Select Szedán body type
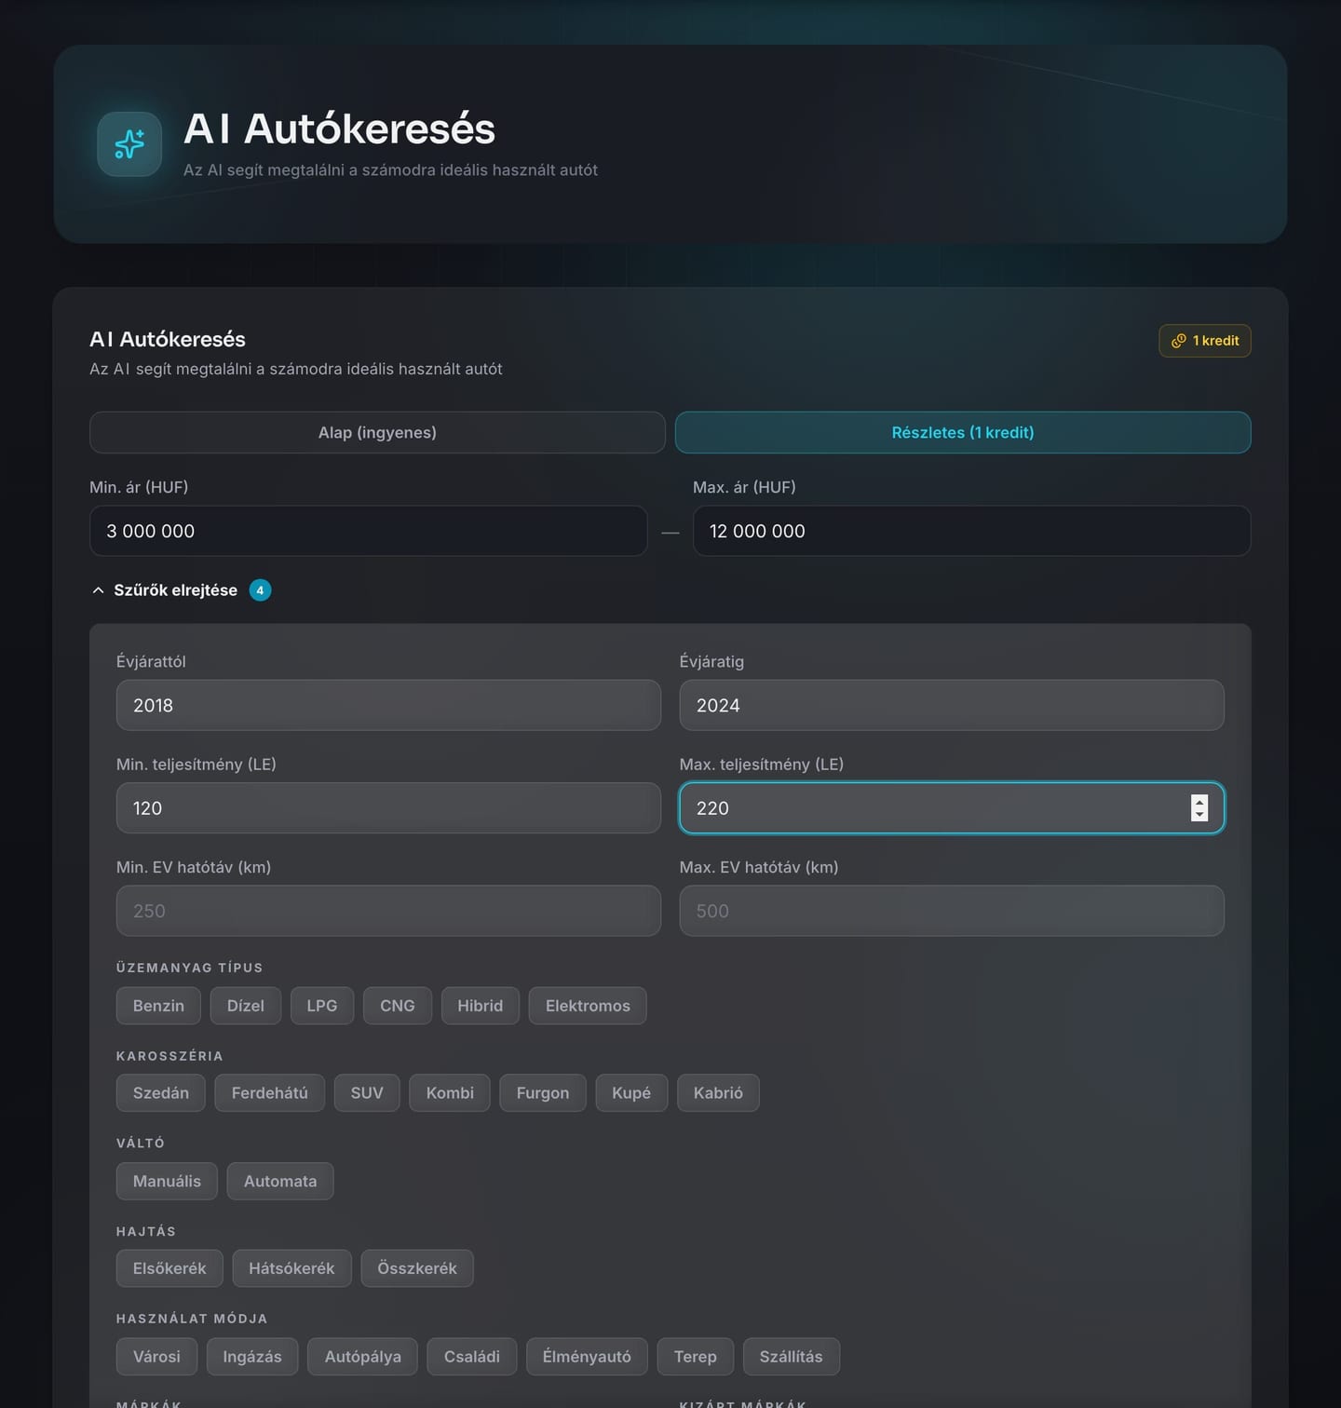The height and width of the screenshot is (1408, 1341). tap(161, 1092)
